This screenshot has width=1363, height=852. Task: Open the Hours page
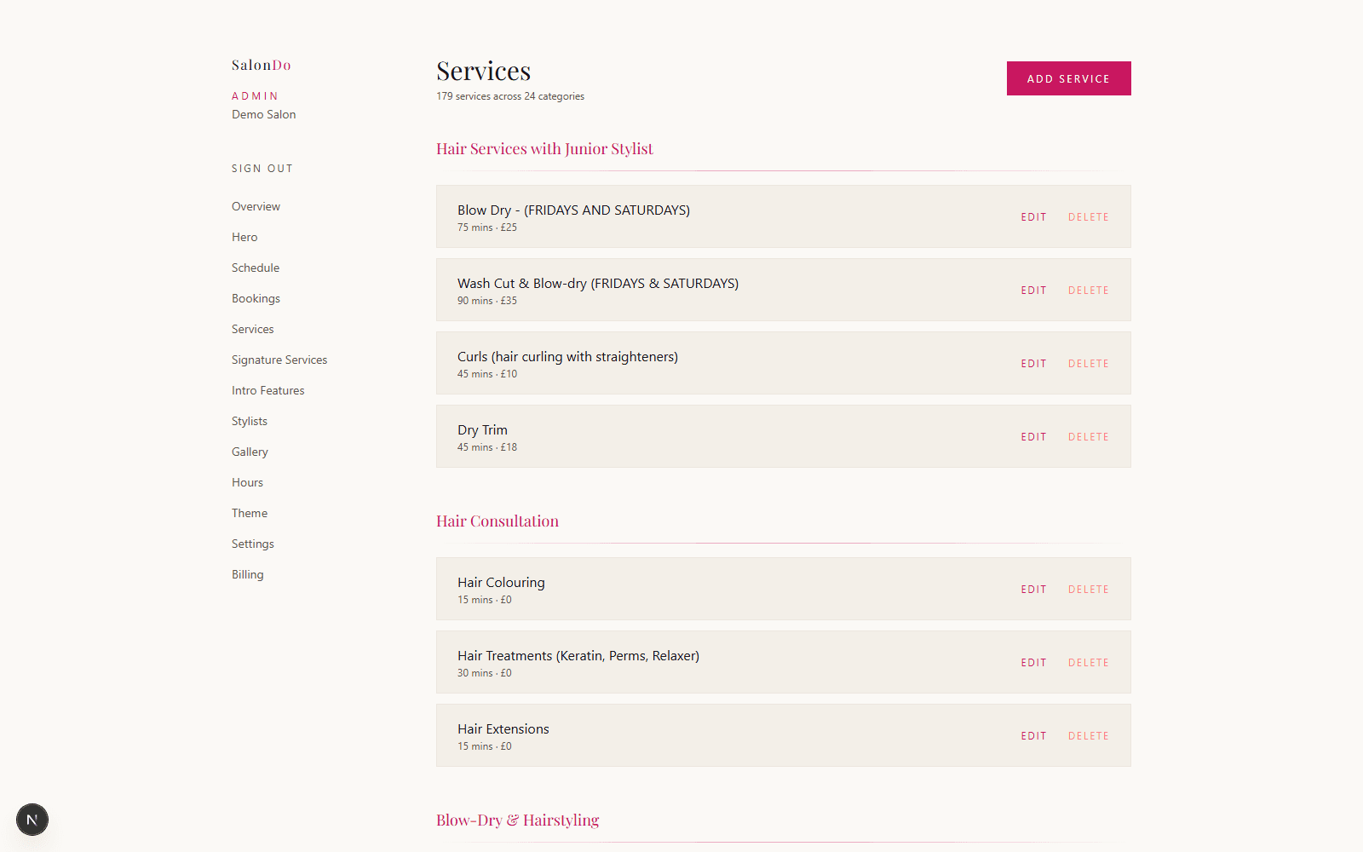(247, 482)
